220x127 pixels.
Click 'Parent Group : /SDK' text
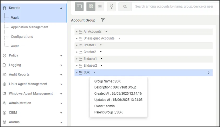109,112
